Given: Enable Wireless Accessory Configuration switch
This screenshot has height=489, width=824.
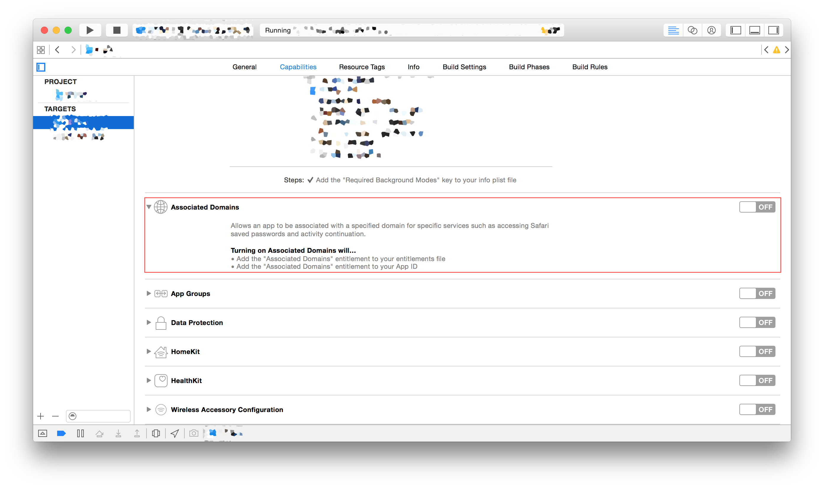Looking at the screenshot, I should [x=757, y=409].
